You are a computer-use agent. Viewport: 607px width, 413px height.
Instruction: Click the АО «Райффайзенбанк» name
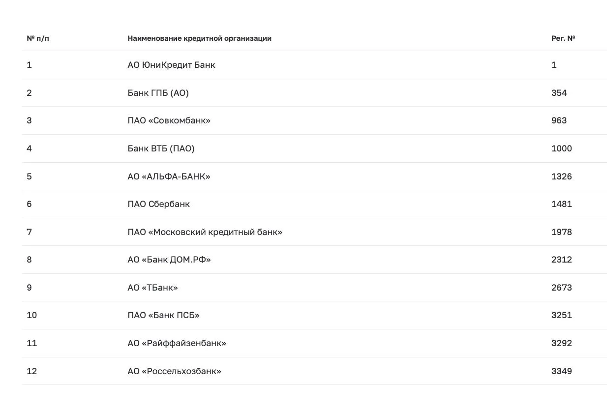pos(177,343)
